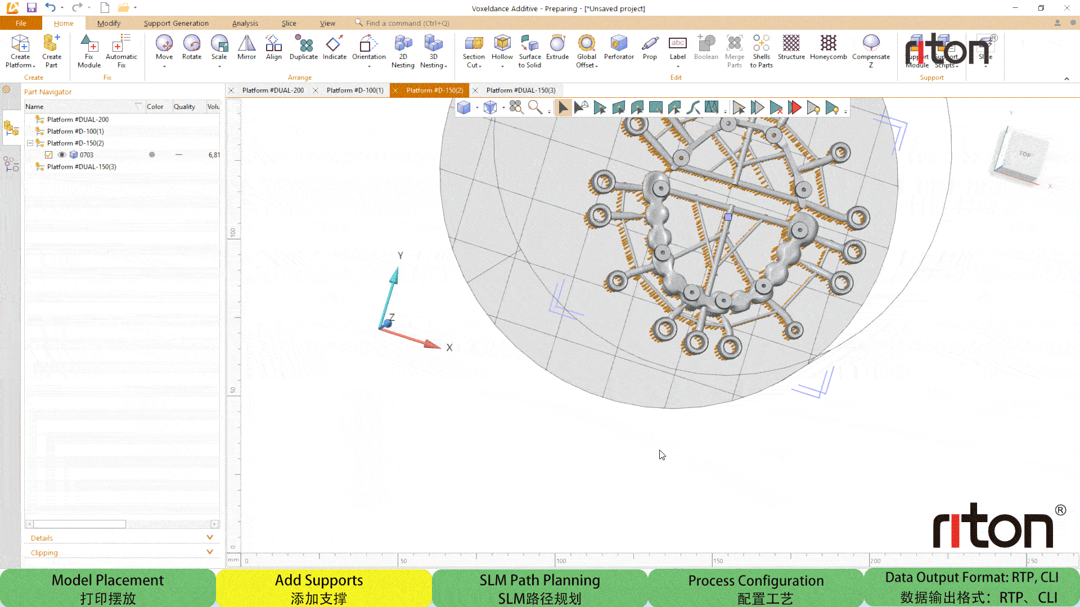Collapse the Details section

[210, 537]
